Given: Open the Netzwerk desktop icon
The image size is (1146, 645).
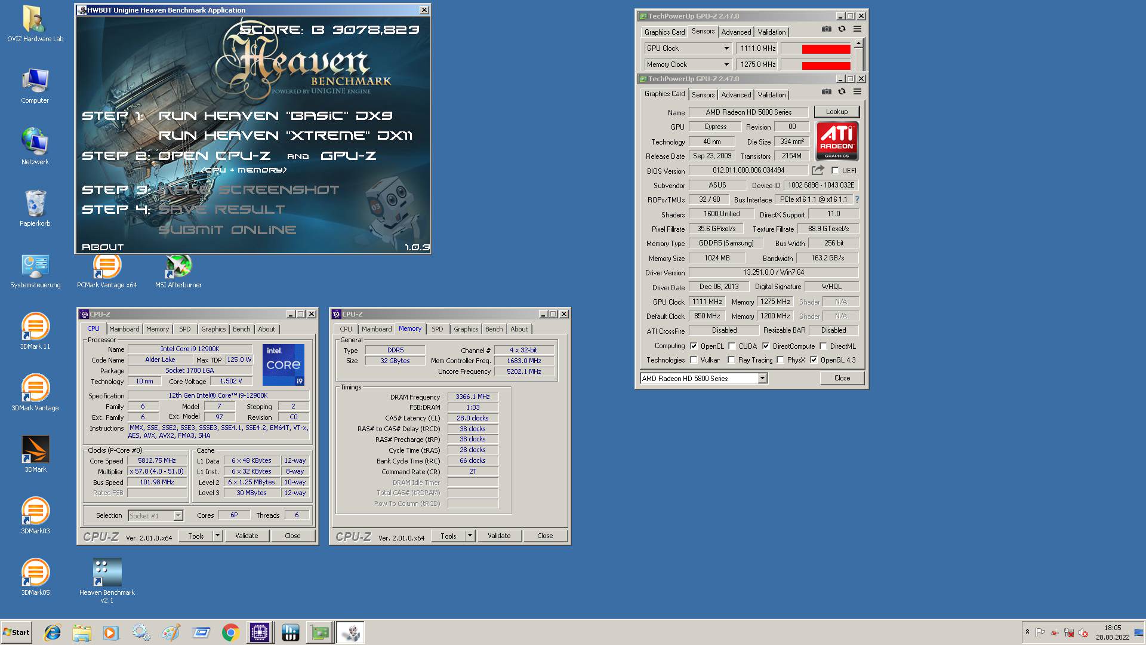Looking at the screenshot, I should click(x=35, y=147).
